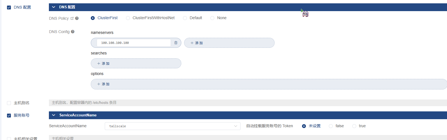Add a new options entry
This screenshot has height=140, width=447.
269,84
